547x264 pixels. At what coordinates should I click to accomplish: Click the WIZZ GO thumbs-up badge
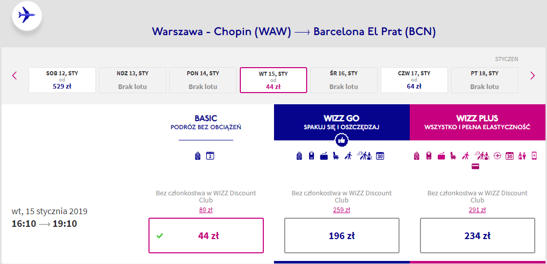tap(342, 140)
